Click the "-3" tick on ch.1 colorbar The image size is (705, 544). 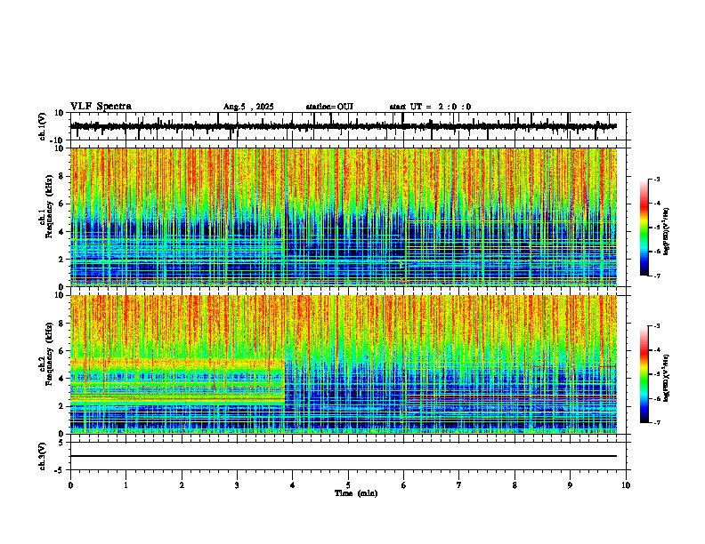[657, 179]
